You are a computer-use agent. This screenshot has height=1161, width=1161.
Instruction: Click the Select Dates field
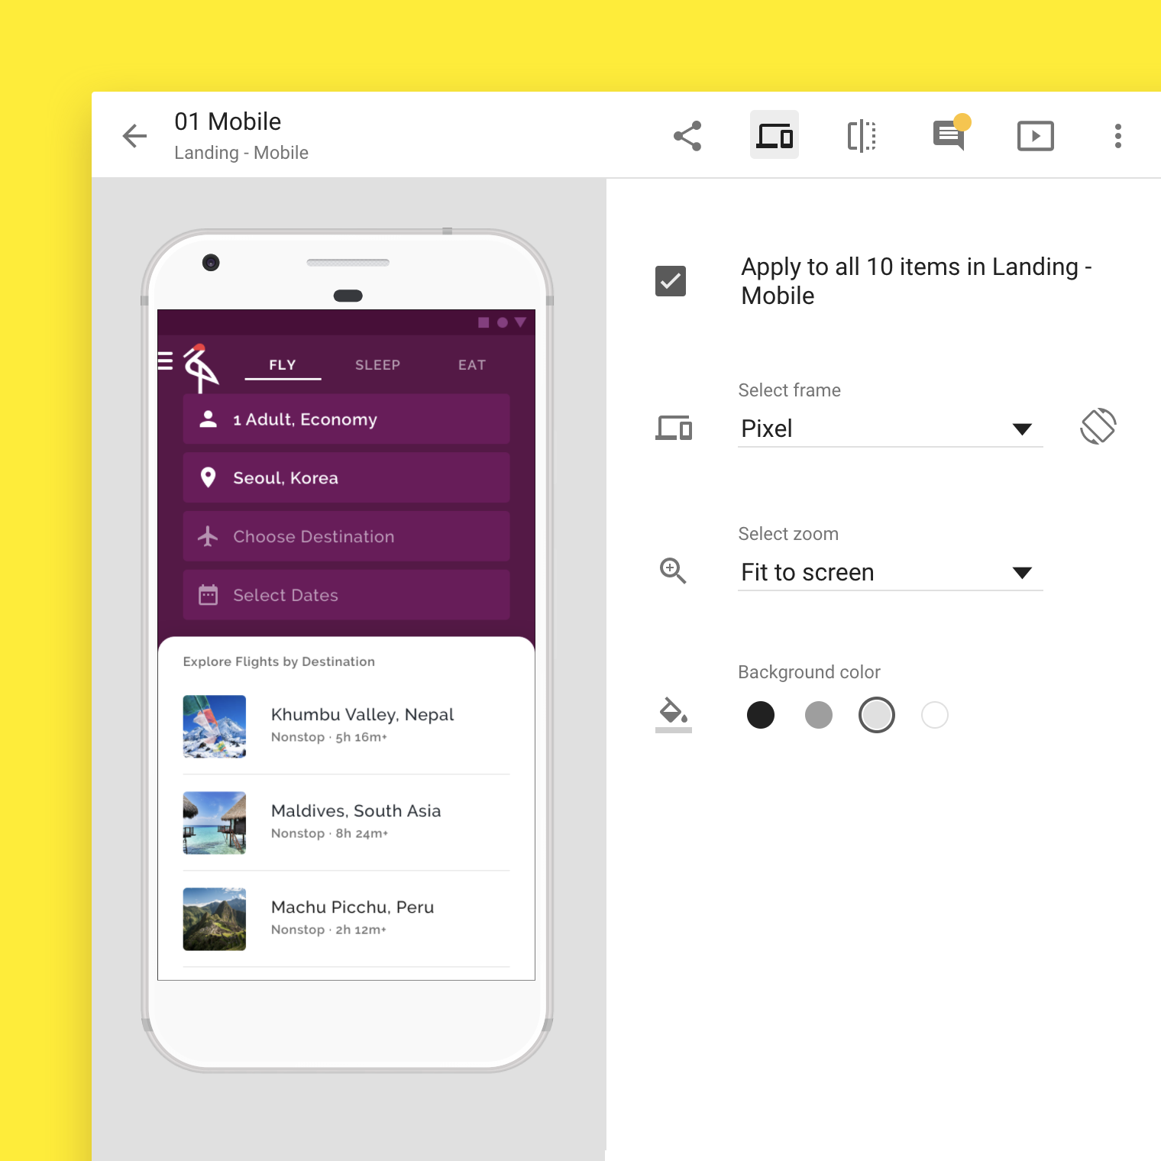(x=346, y=595)
